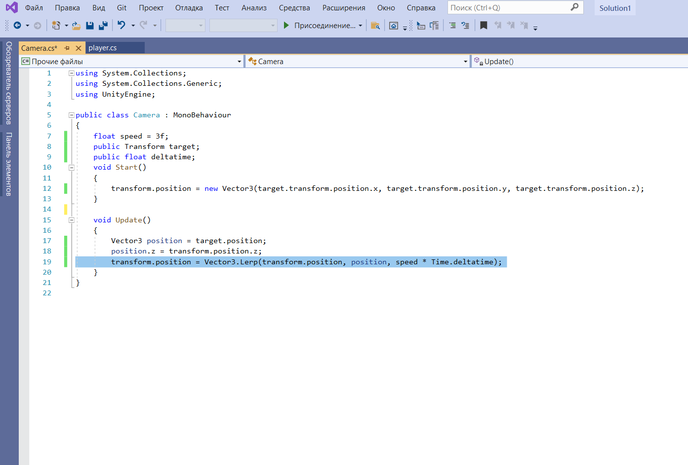The image size is (688, 465).
Task: Comment out the selected lines
Action: 452,25
